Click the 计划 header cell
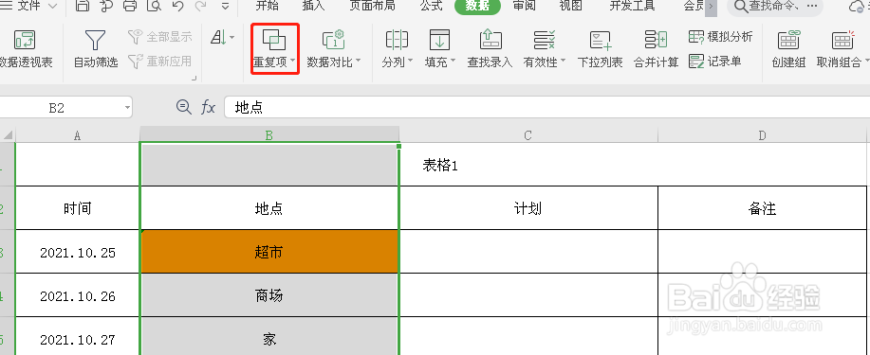 coord(528,208)
